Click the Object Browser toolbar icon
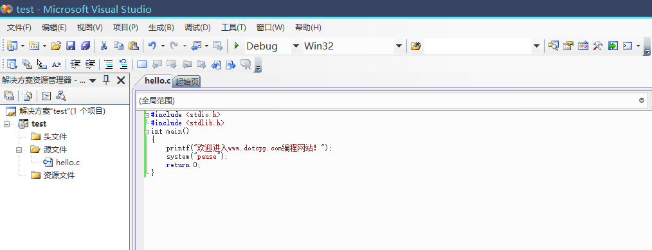The width and height of the screenshot is (652, 250). (x=583, y=46)
